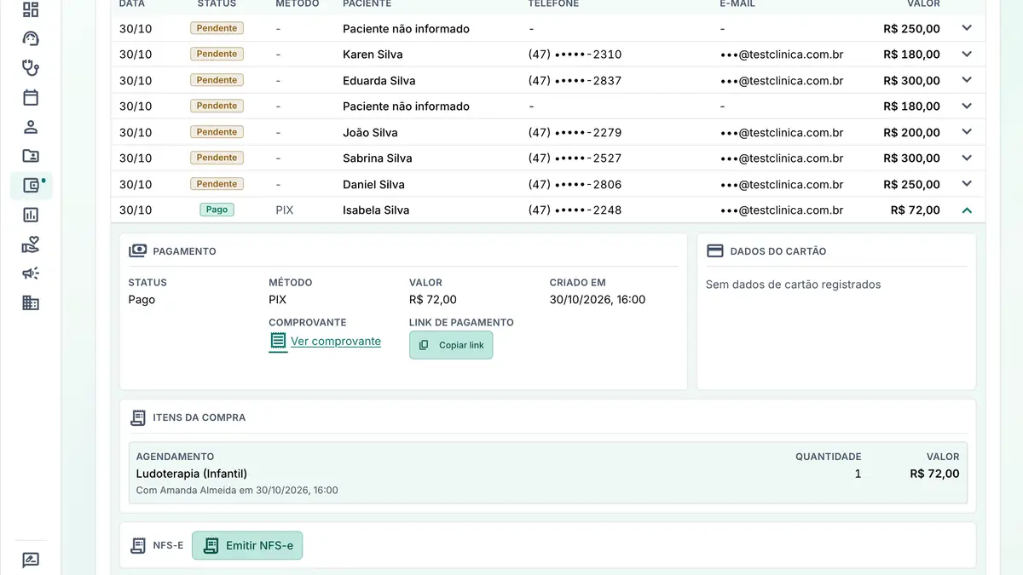Select patient name Sabrina Silva
The height and width of the screenshot is (575, 1023).
click(x=378, y=158)
